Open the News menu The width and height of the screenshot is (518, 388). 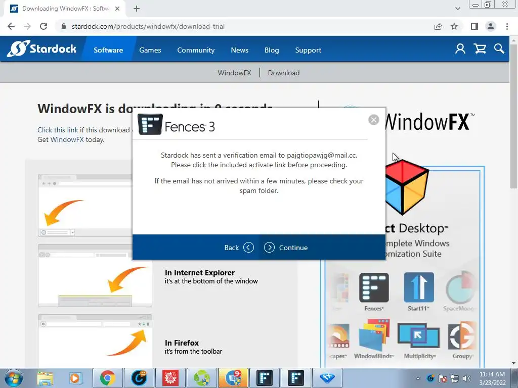click(239, 50)
